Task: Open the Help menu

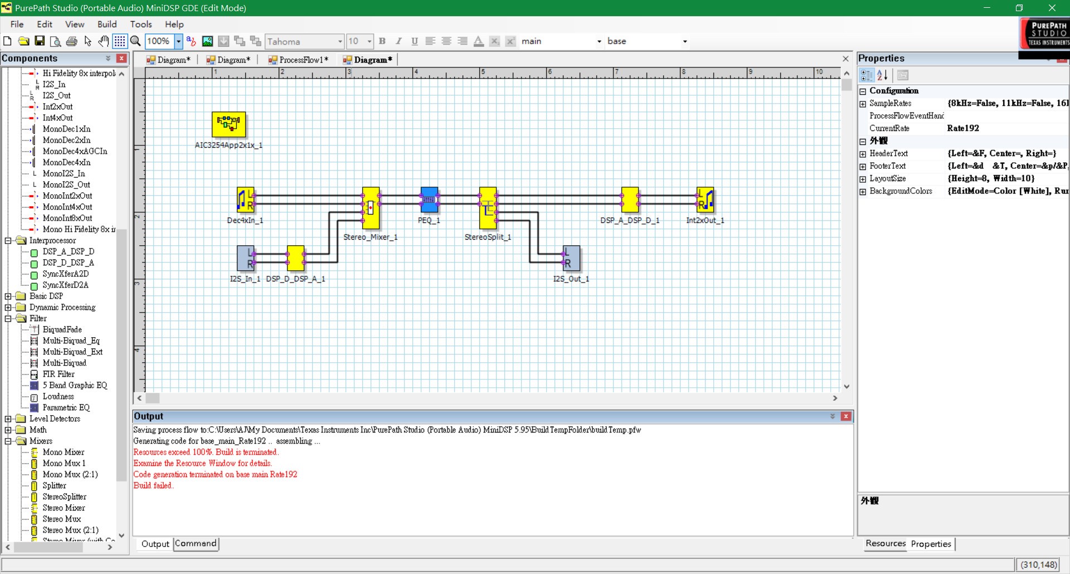Action: (174, 25)
